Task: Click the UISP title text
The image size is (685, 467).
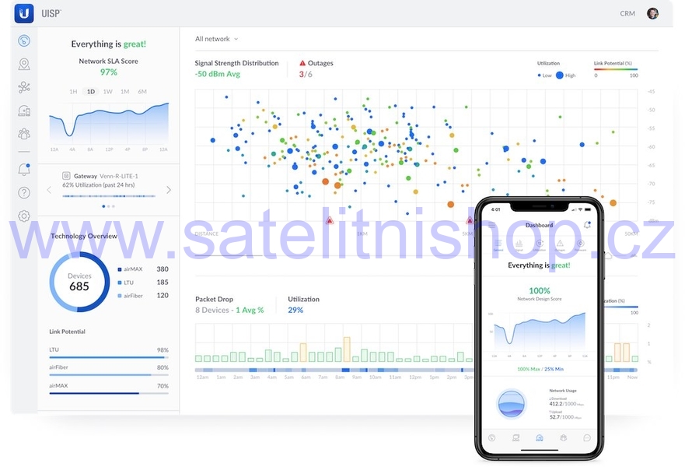Action: pyautogui.click(x=51, y=13)
